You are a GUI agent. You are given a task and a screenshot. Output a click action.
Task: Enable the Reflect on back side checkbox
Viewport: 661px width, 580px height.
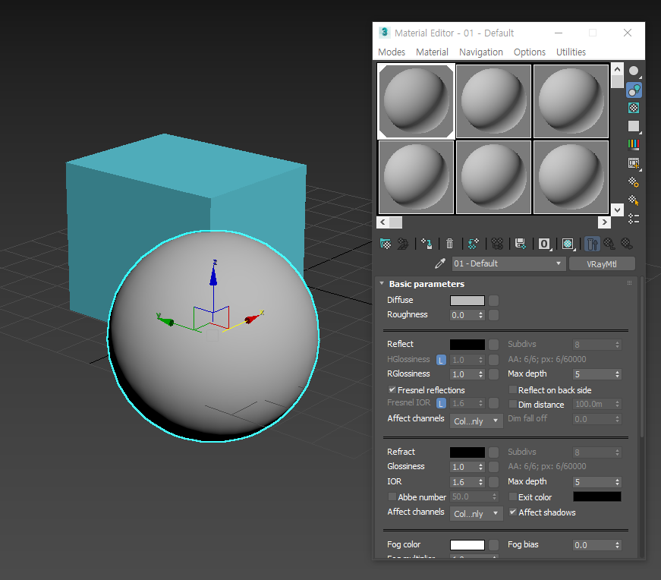click(512, 389)
